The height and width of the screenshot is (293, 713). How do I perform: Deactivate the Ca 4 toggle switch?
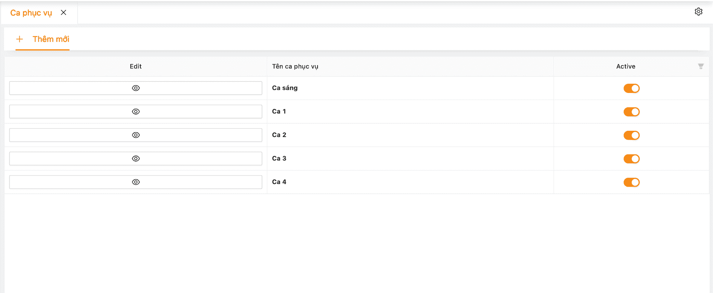pos(631,182)
